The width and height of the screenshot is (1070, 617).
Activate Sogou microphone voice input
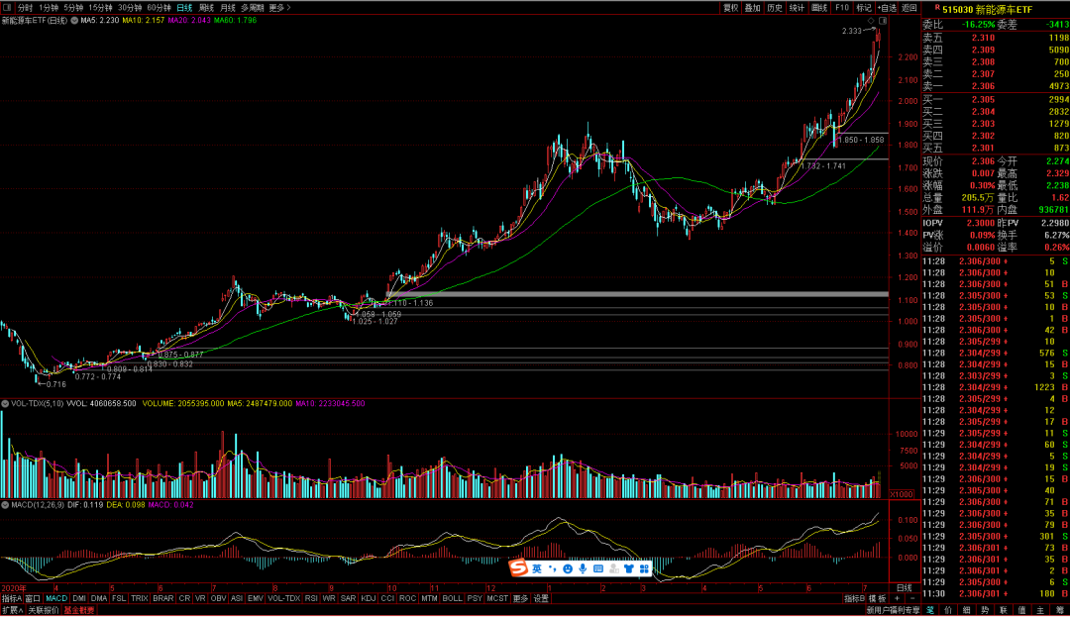point(583,568)
